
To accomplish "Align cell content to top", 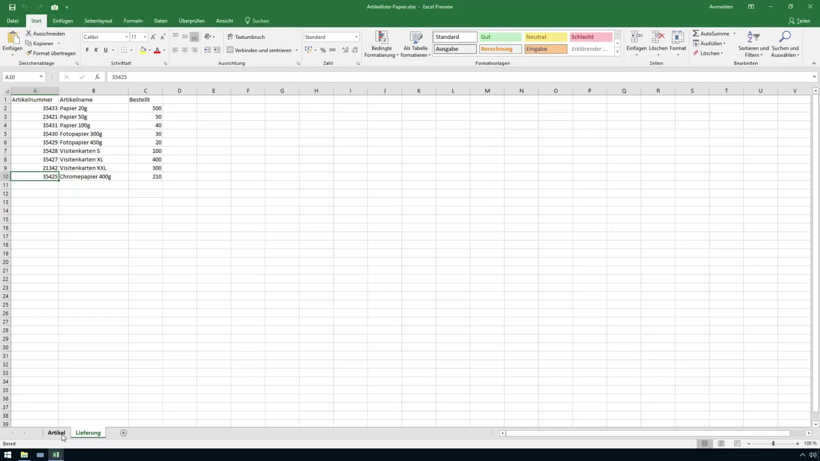I will (x=175, y=37).
